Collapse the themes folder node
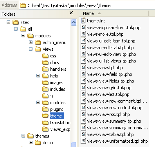 pos(23,136)
